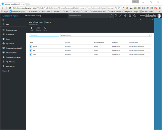Sort by the STATUS column header
This screenshot has width=162, height=130.
[67, 42]
